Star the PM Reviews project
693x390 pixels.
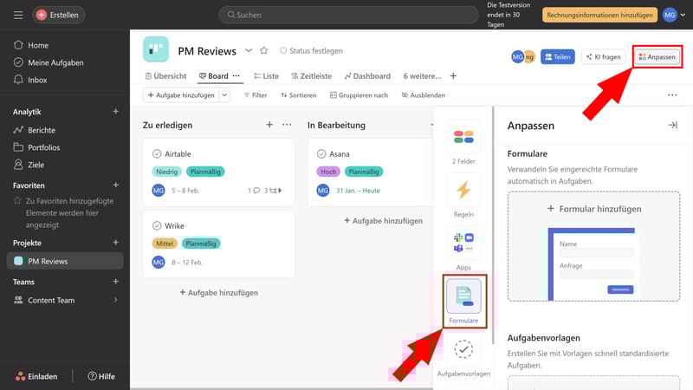point(264,51)
